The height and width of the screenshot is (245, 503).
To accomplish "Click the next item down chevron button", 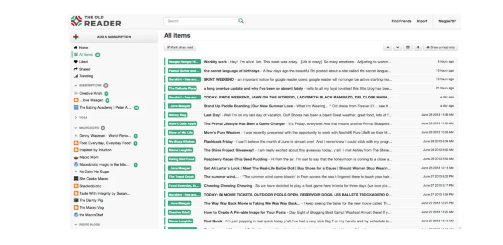I will pyautogui.click(x=397, y=47).
